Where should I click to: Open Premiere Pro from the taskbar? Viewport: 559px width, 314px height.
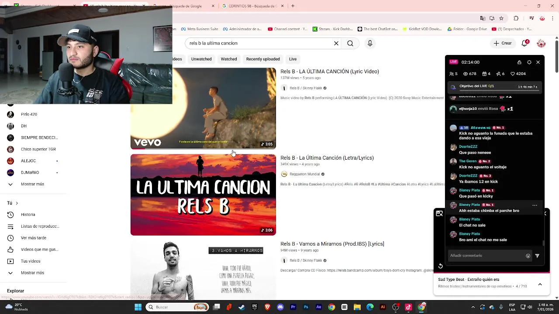(293, 307)
